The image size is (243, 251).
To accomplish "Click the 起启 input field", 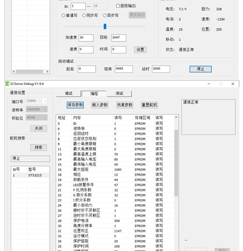I will tap(87, 69).
